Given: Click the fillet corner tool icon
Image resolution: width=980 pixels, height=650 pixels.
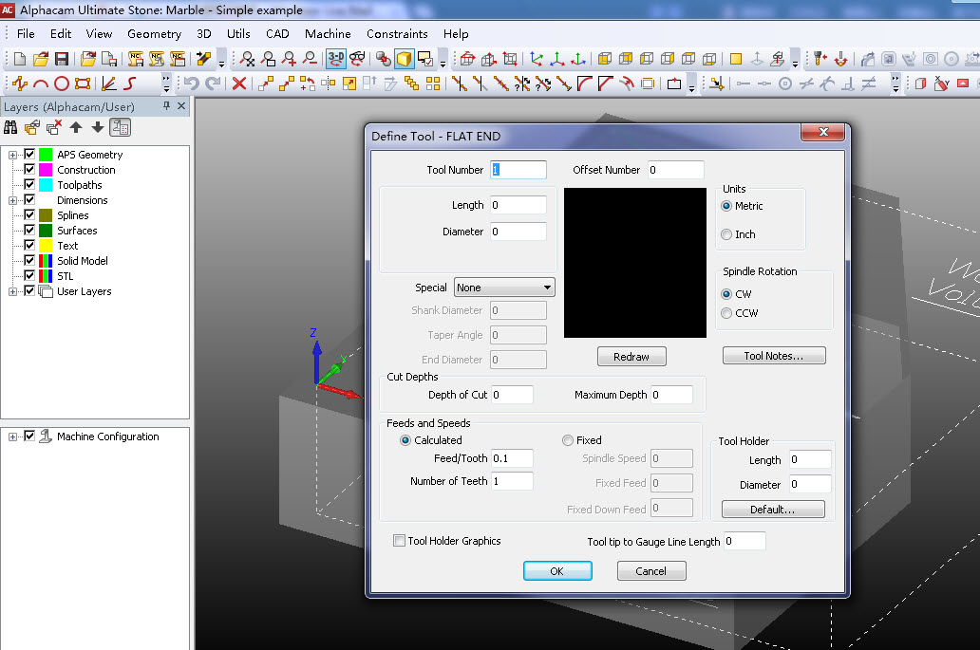Looking at the screenshot, I should tap(584, 84).
